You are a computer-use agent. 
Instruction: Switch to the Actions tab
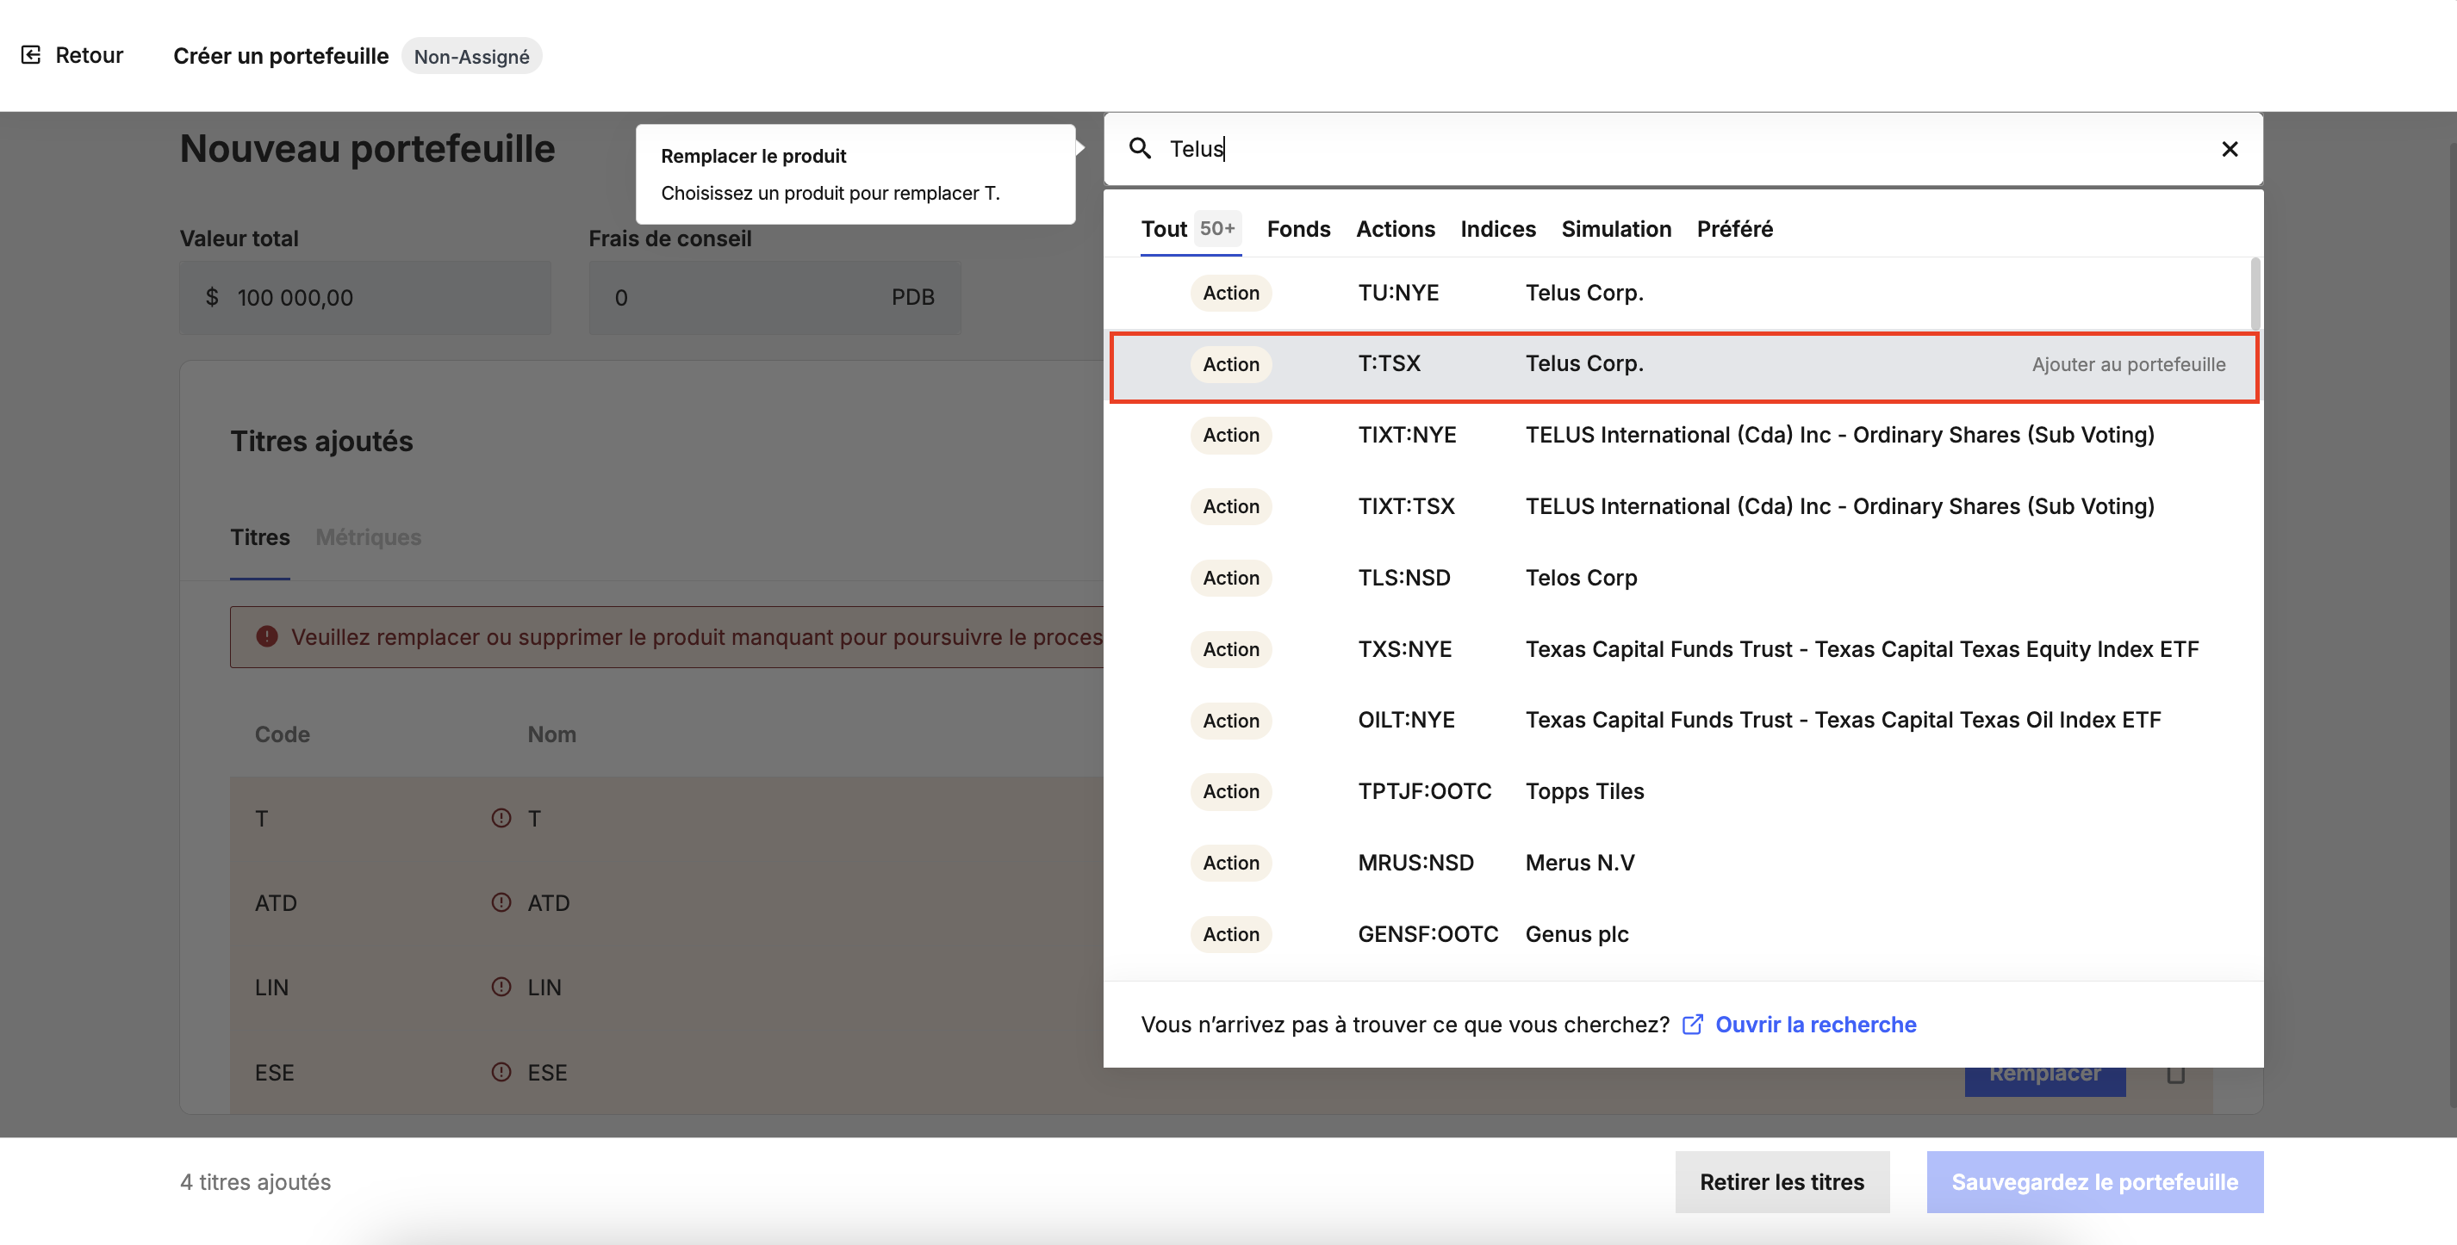coord(1396,229)
